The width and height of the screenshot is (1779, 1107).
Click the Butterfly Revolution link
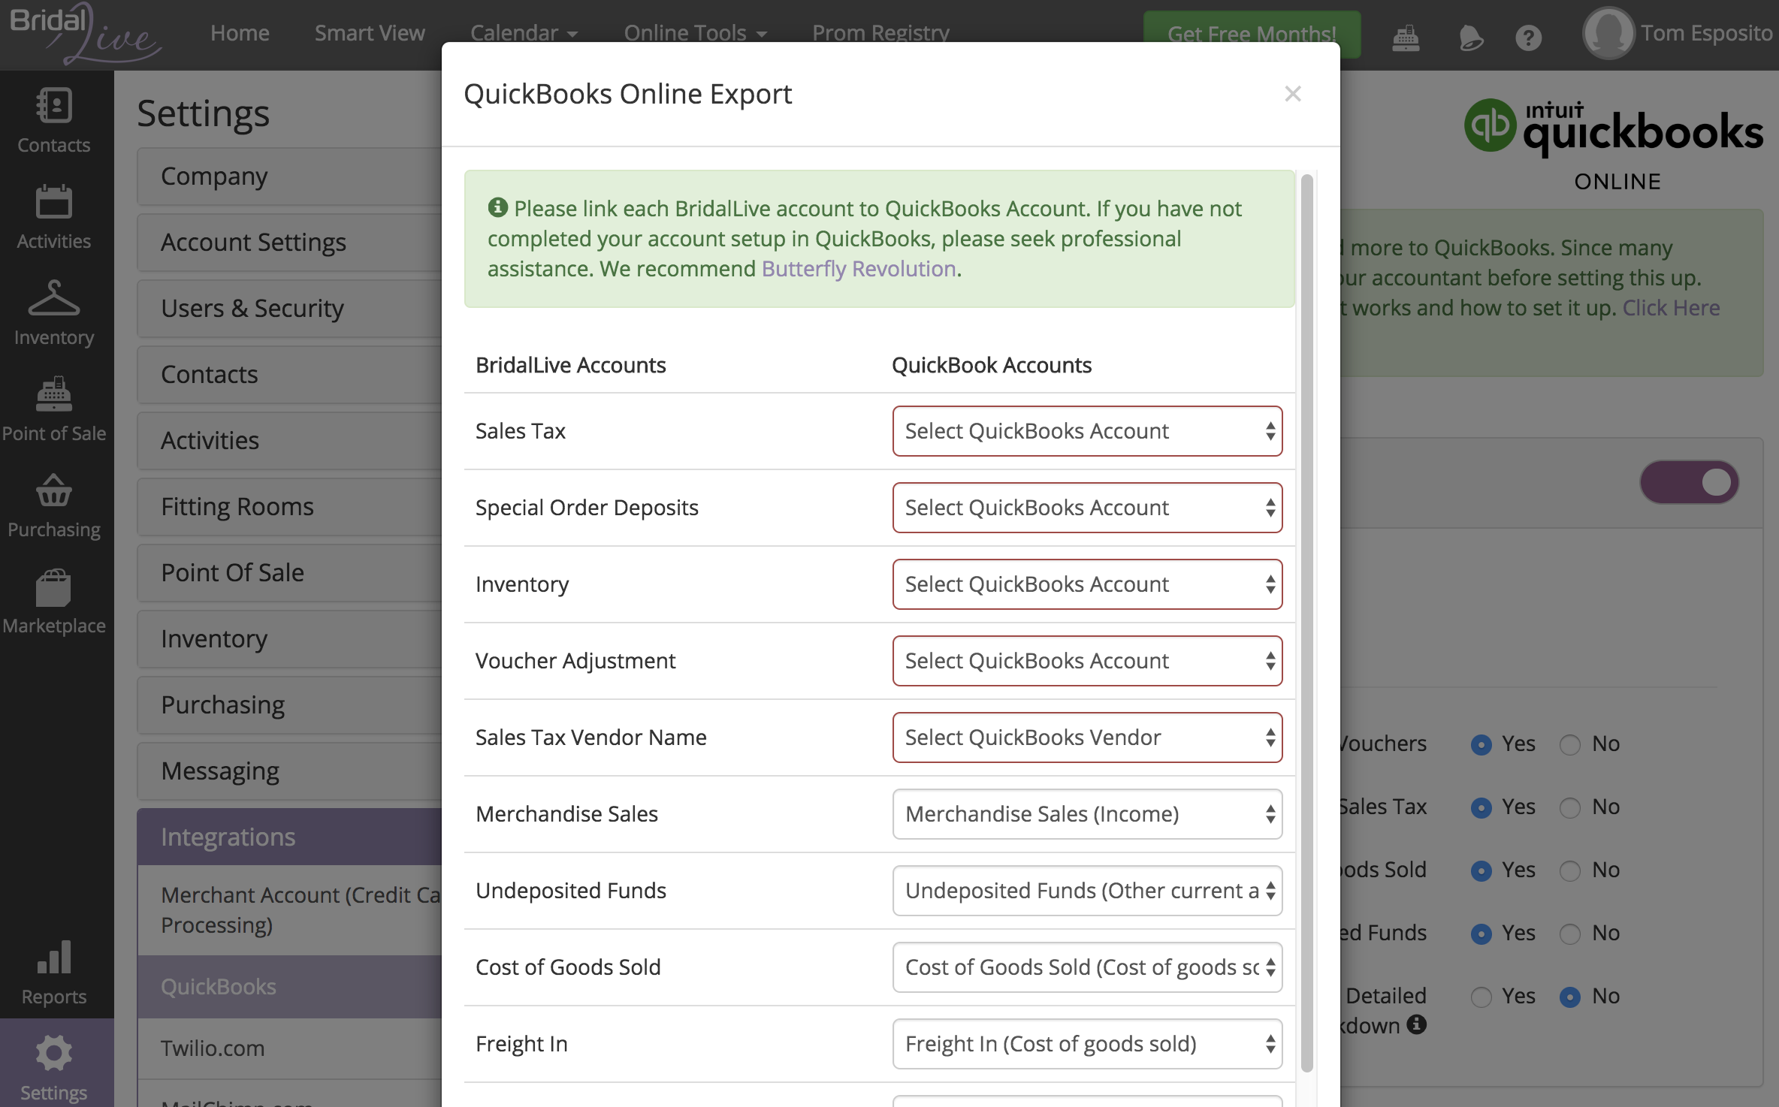pyautogui.click(x=859, y=269)
